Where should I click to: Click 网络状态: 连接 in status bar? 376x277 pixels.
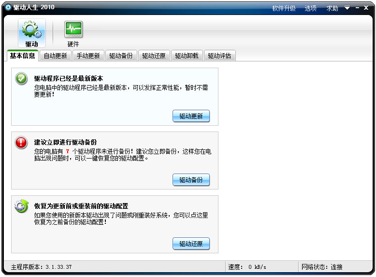click(322, 267)
